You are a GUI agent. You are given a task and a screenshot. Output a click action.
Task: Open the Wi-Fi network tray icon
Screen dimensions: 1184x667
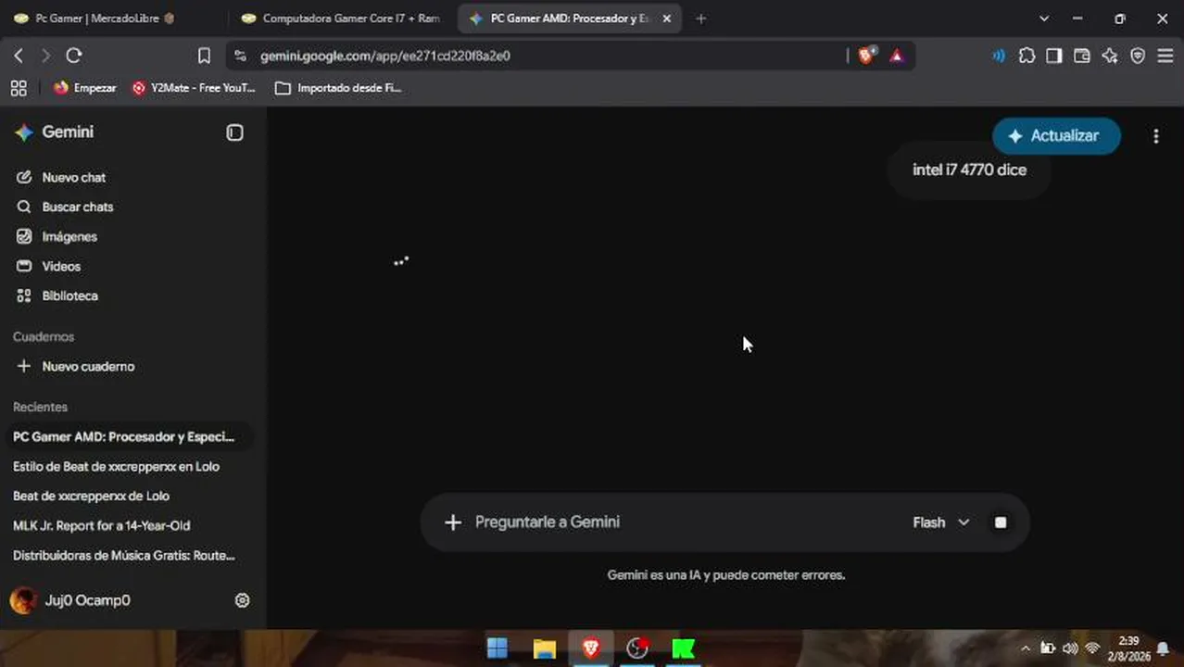pyautogui.click(x=1092, y=648)
